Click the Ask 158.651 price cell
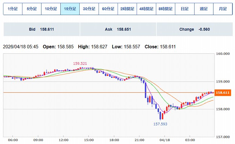This screenshot has height=144, width=235. click(x=118, y=29)
